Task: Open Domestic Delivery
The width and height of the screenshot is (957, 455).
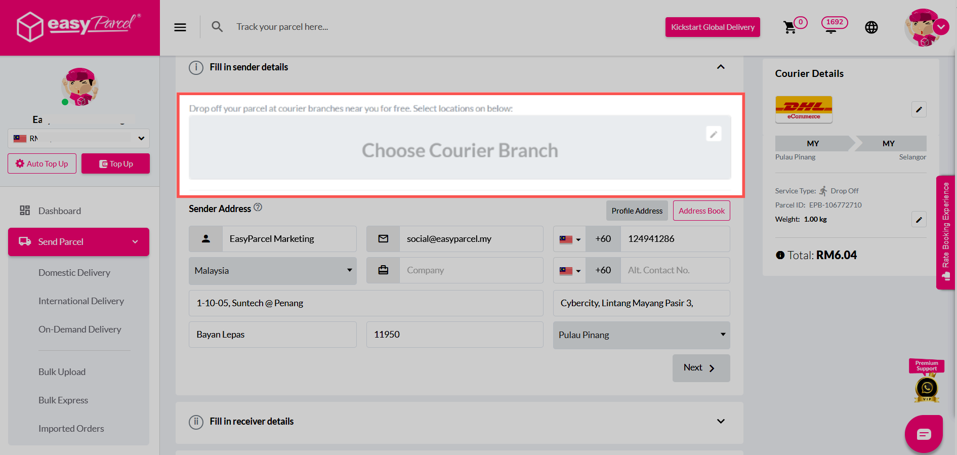Action: pos(74,273)
